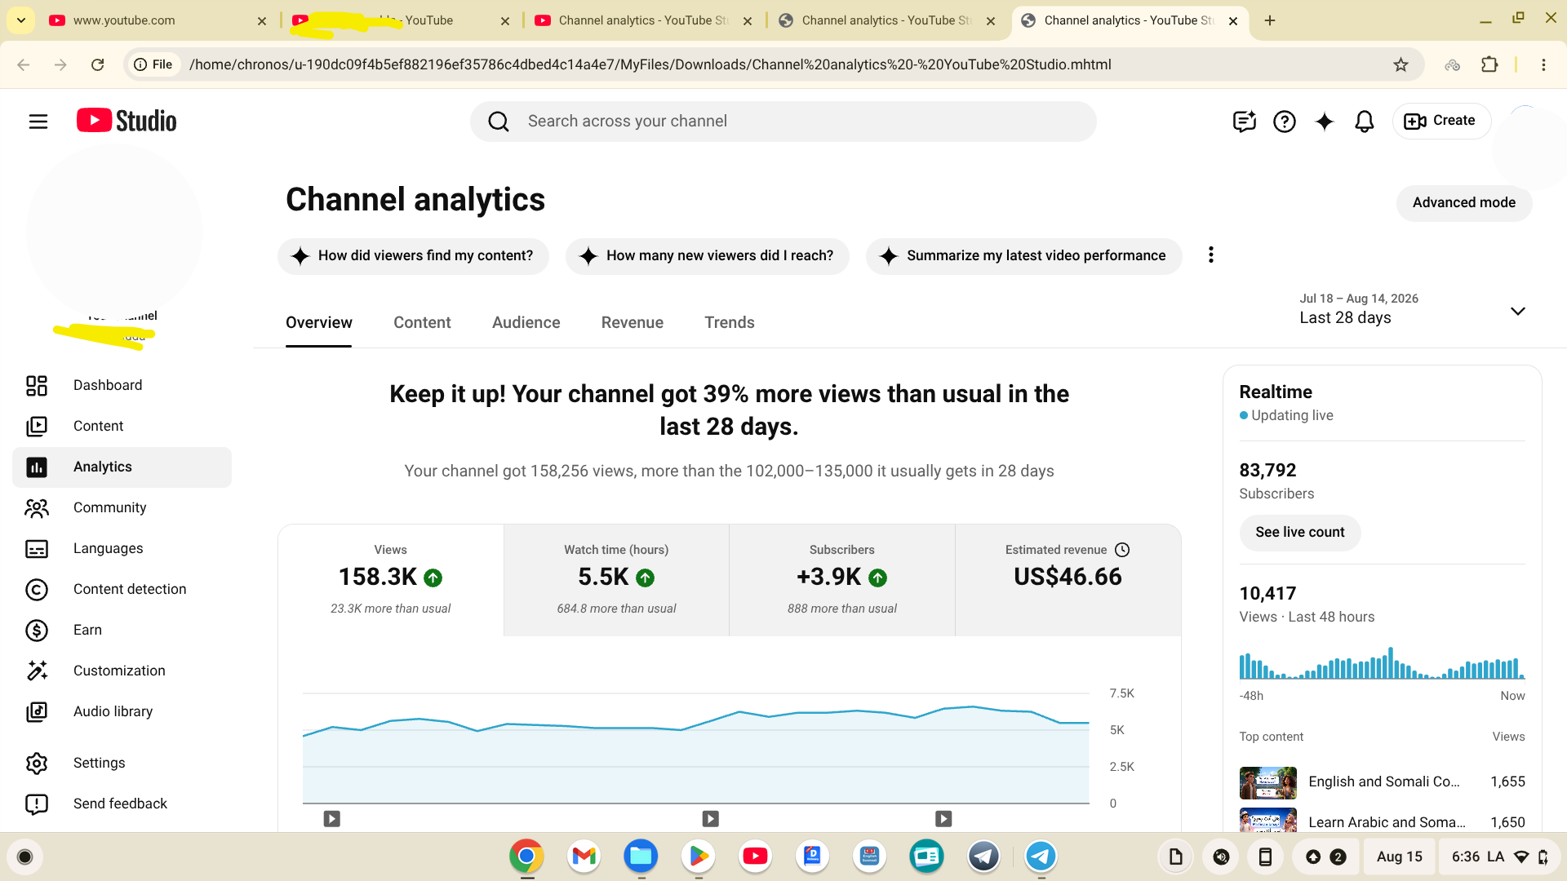This screenshot has height=881, width=1567.
Task: Open the notifications bell
Action: (1365, 122)
